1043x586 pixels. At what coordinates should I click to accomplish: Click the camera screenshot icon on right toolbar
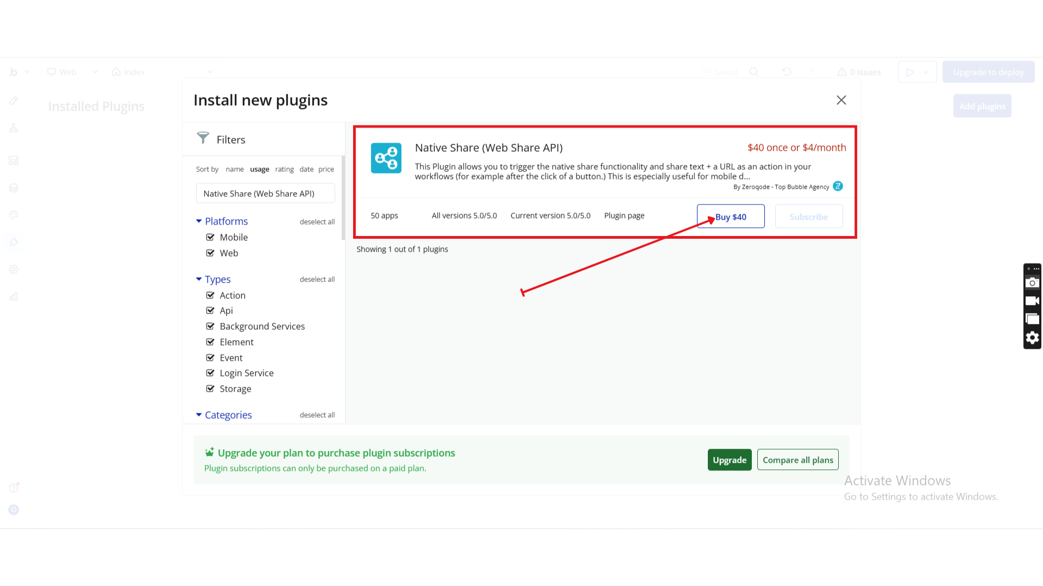[x=1032, y=283]
